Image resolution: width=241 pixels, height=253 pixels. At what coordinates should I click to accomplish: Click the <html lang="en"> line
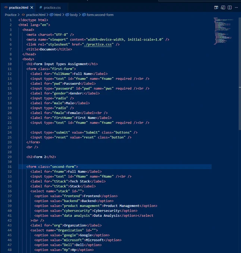point(34,25)
